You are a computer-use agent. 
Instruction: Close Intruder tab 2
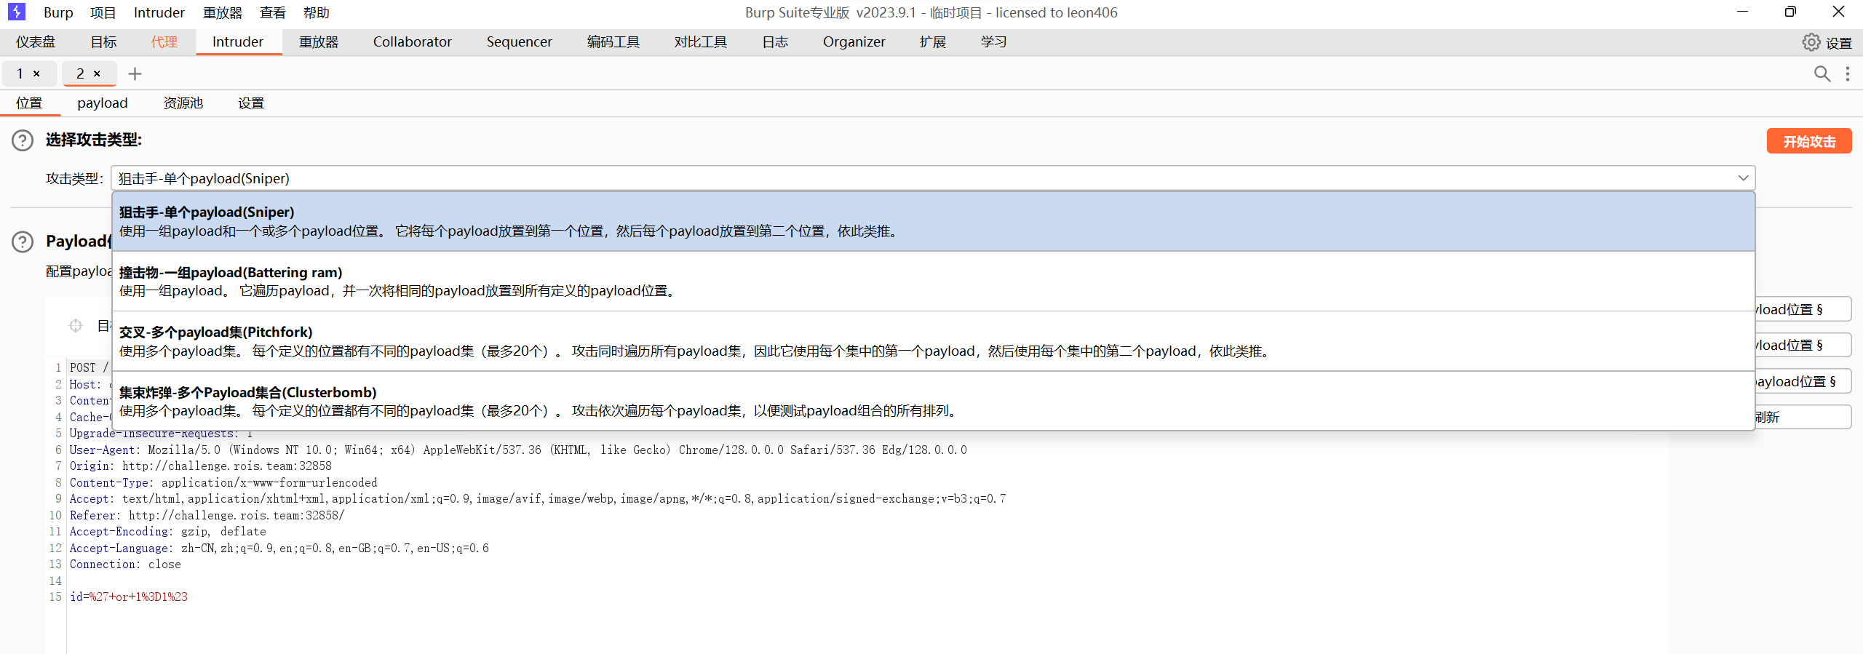97,73
